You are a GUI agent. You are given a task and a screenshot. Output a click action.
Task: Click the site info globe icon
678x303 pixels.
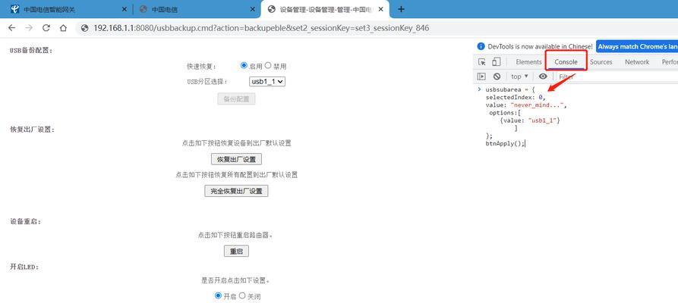click(85, 28)
